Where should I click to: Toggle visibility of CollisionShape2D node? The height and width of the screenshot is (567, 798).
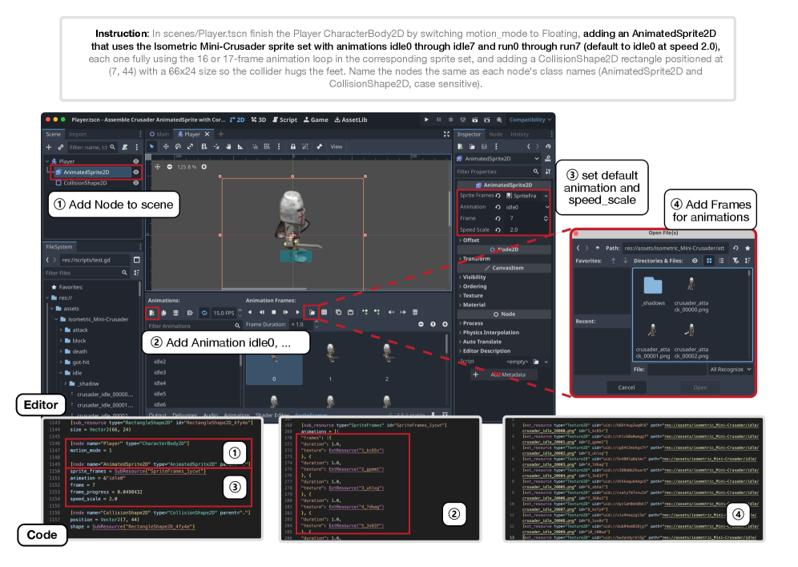pyautogui.click(x=136, y=183)
